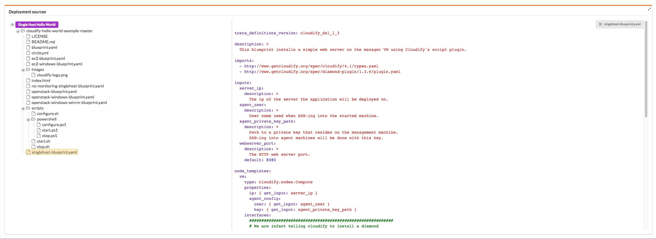This screenshot has height=239, width=656.
Task: Select blueprint.yaml in the tree
Action: 44,47
